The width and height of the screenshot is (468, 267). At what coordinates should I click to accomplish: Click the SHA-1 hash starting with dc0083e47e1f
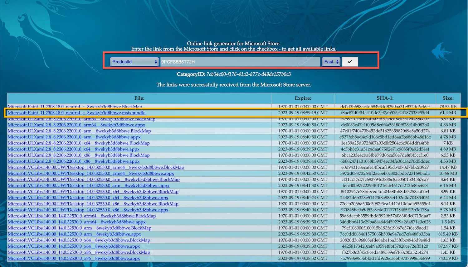tap(385, 125)
